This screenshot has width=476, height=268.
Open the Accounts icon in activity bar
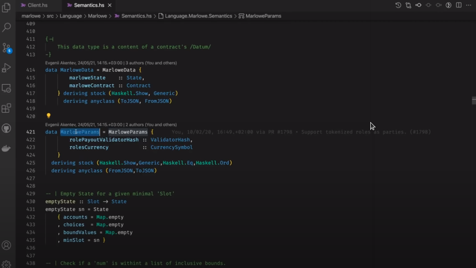point(6,246)
